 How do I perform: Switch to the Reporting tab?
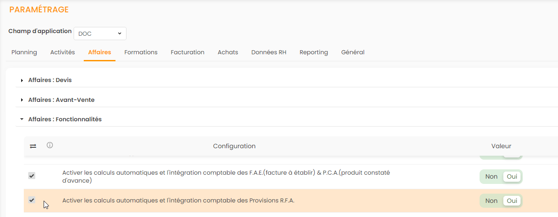pyautogui.click(x=313, y=52)
